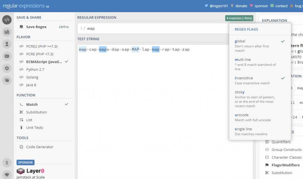Click the chat bubble icon in sidebar

click(x=7, y=80)
